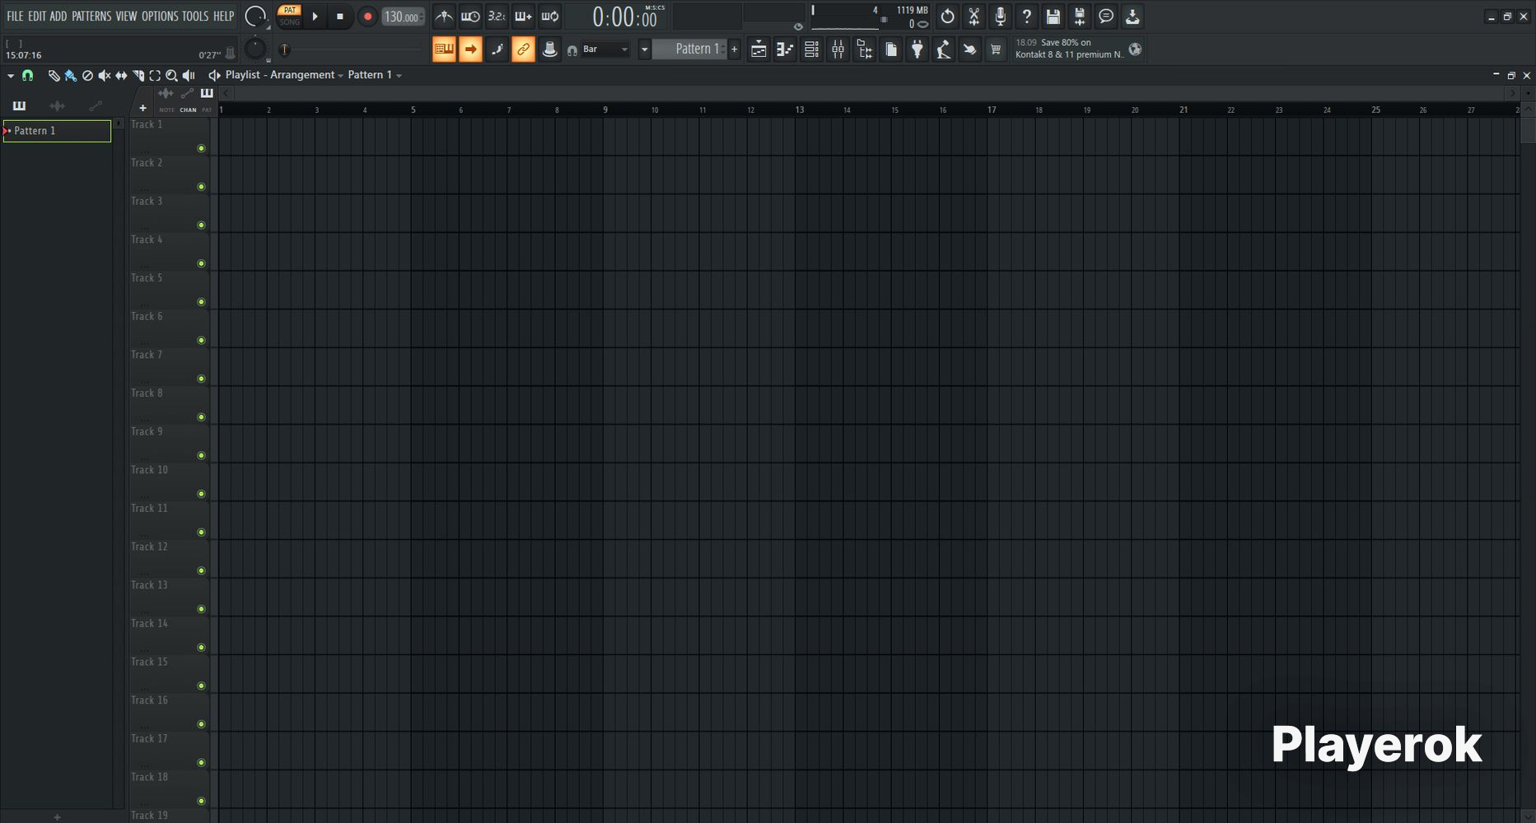Toggle Pattern/Song mode switch
The height and width of the screenshot is (823, 1536).
coord(289,16)
